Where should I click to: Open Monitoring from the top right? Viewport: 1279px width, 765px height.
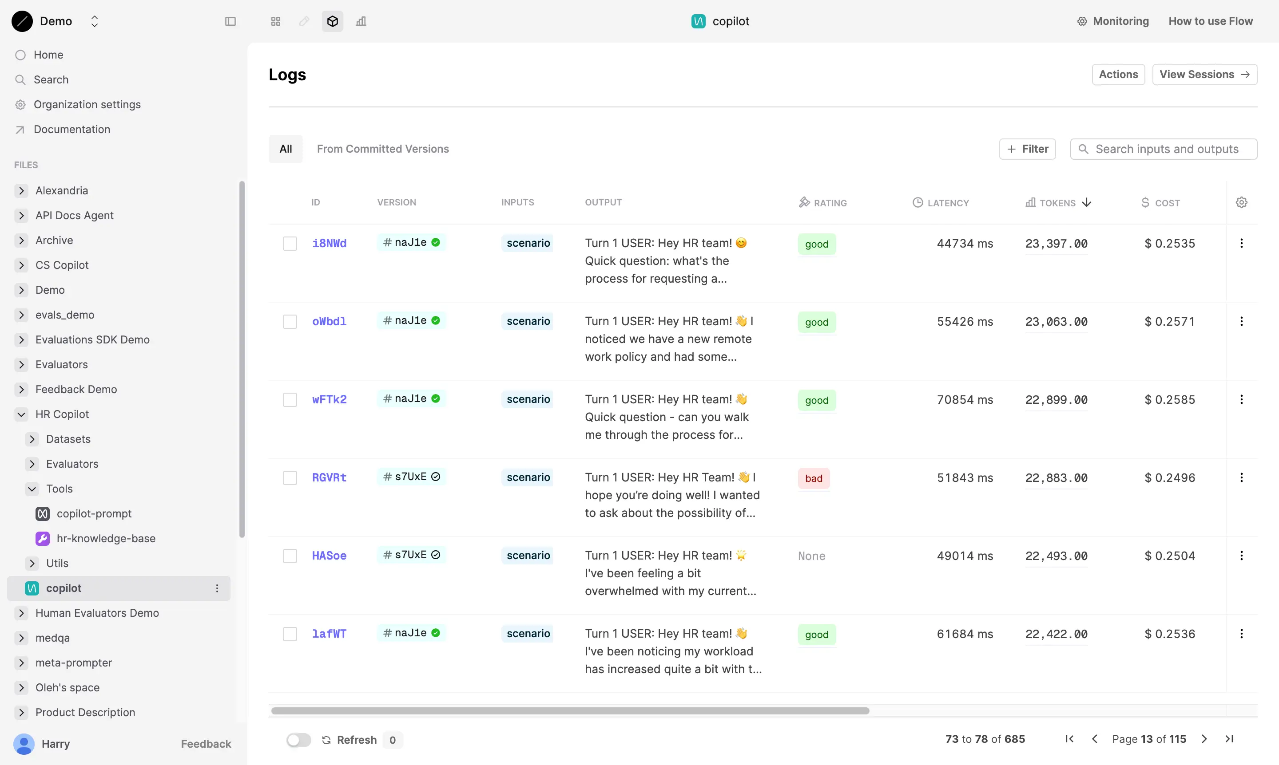(1113, 21)
